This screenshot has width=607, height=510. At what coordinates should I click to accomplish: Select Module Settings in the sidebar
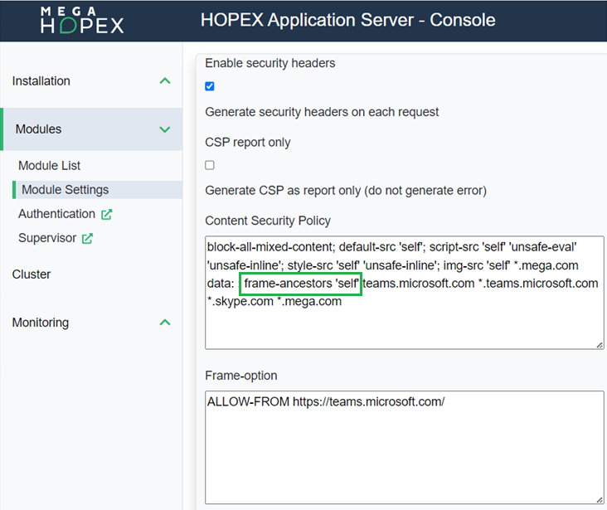click(65, 190)
